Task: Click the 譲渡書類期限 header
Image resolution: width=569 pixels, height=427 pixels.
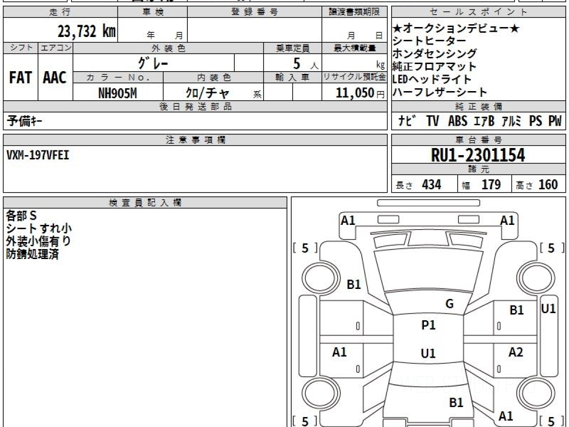Action: (x=355, y=12)
